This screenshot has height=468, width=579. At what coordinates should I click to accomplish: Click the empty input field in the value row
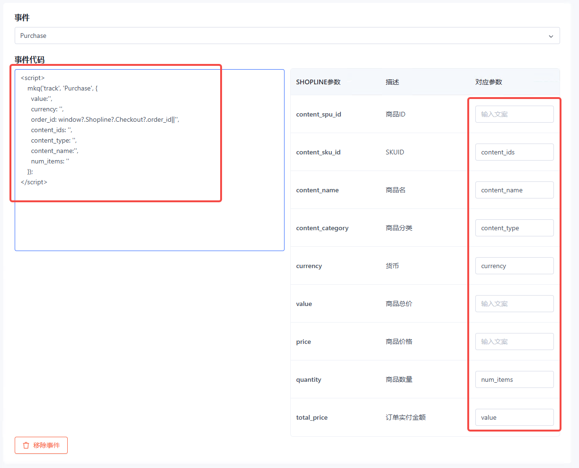(x=514, y=304)
